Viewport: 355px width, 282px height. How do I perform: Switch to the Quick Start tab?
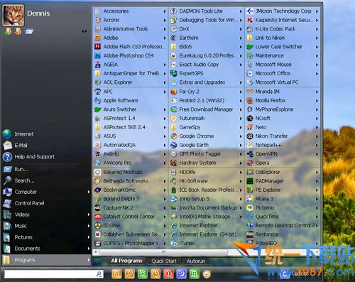164,261
